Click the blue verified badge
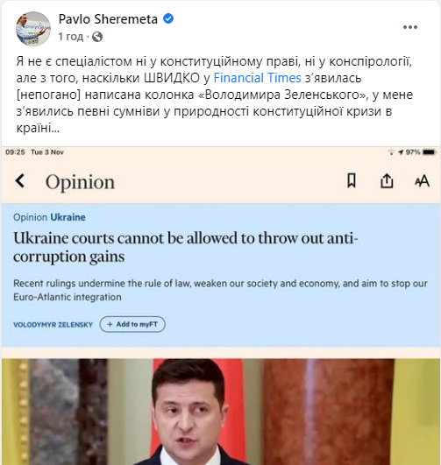Screen dimensions: 441x465 pos(168,18)
